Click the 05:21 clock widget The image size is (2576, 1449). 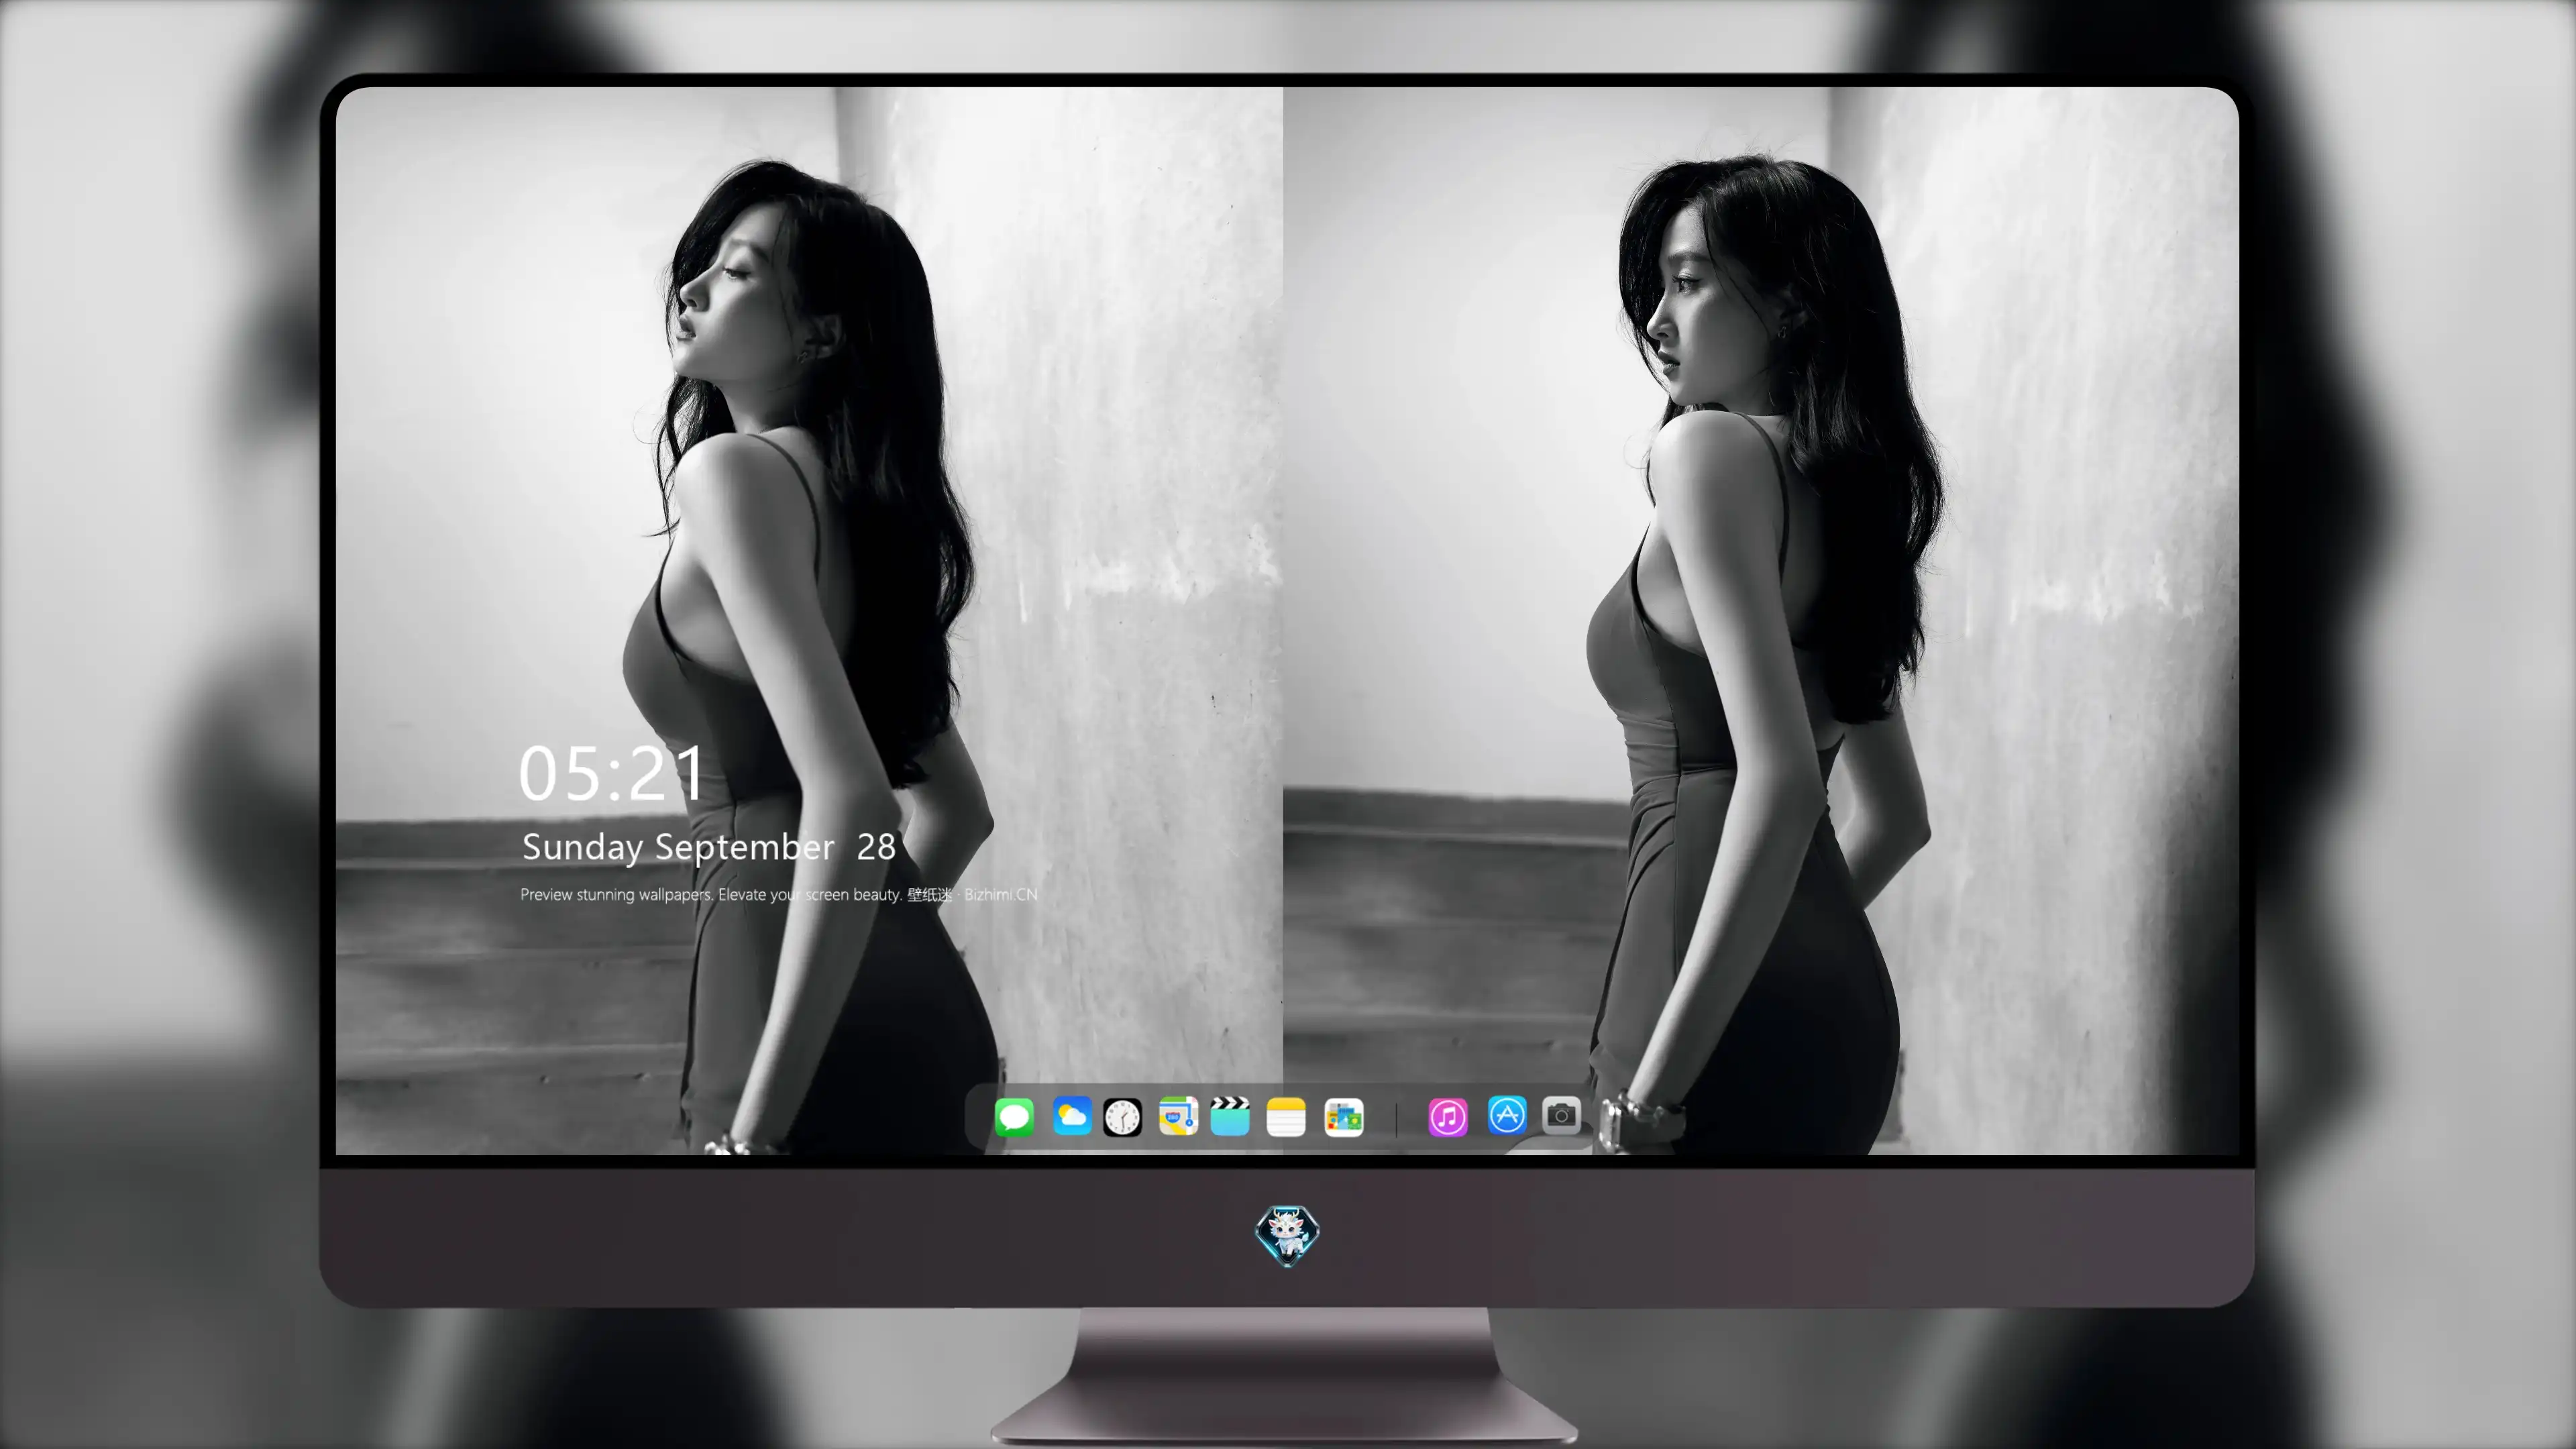point(611,773)
